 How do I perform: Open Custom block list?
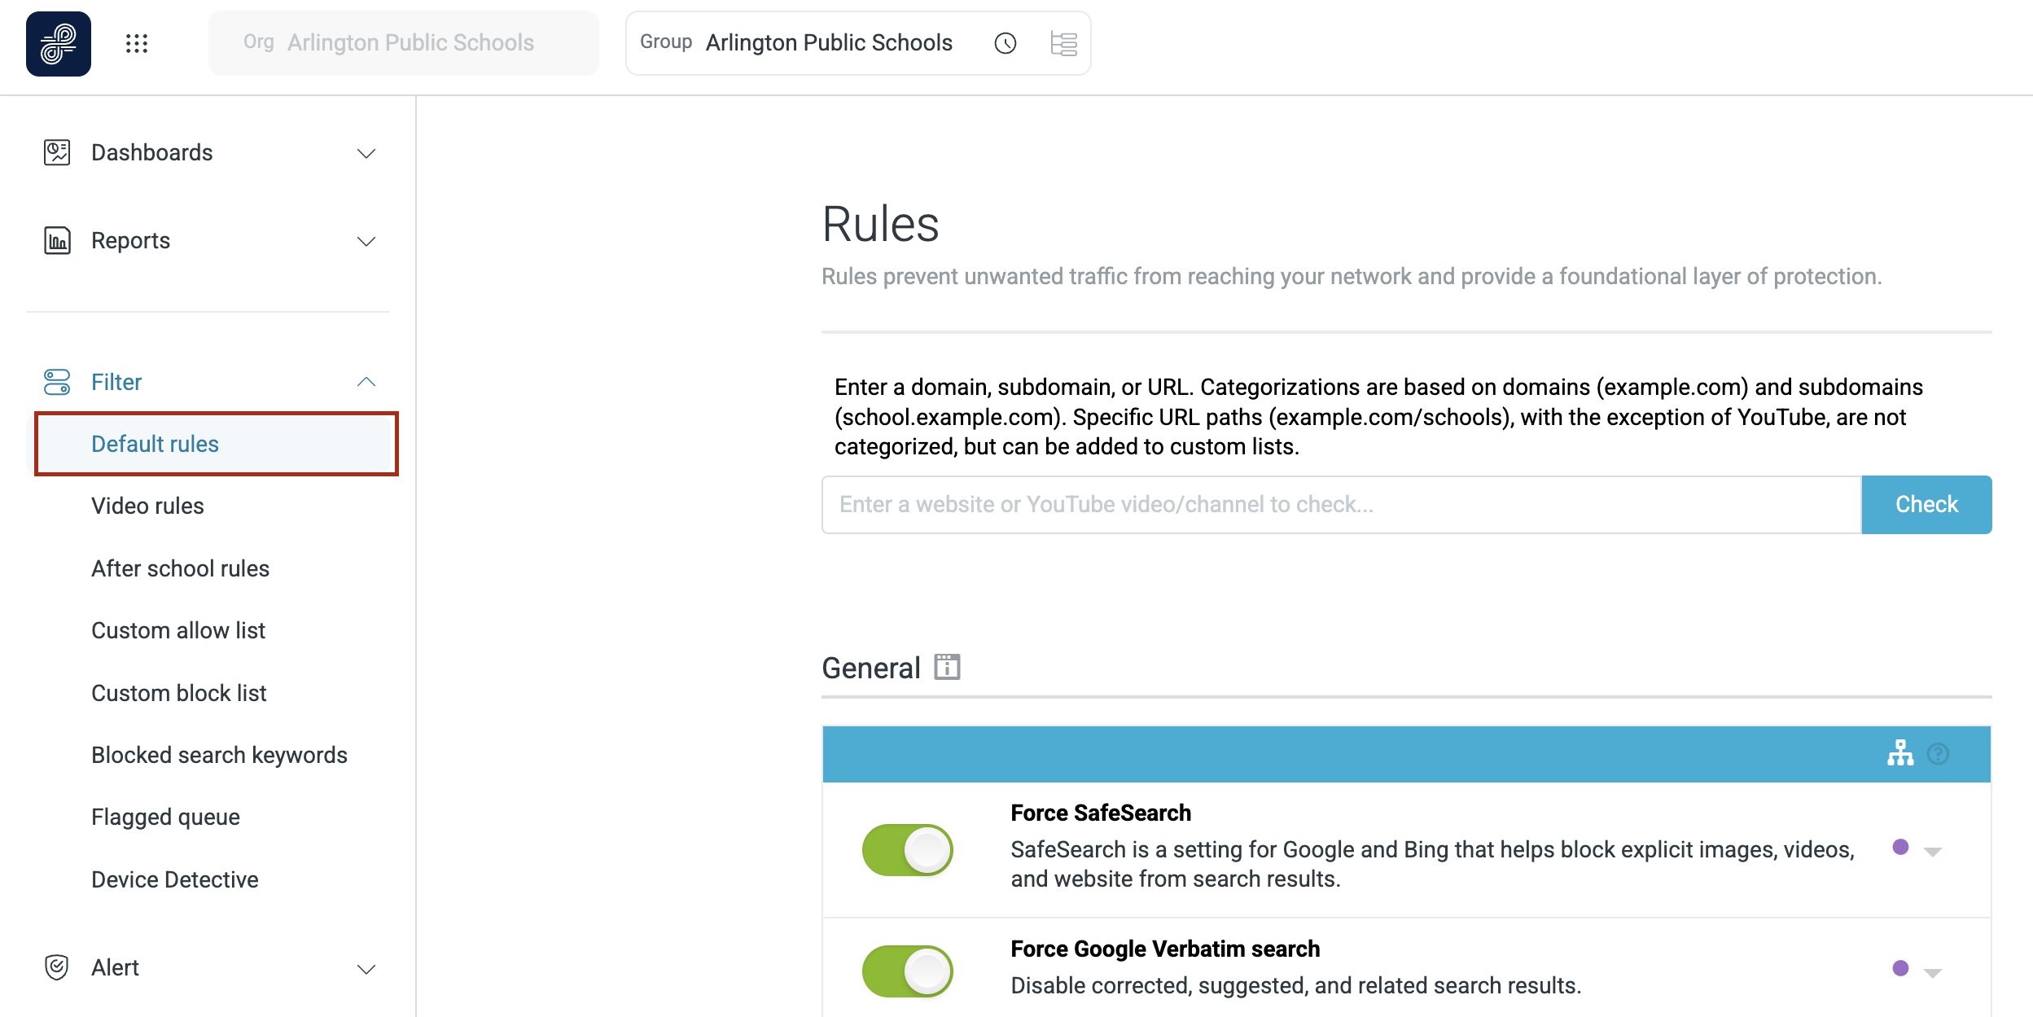coord(179,693)
